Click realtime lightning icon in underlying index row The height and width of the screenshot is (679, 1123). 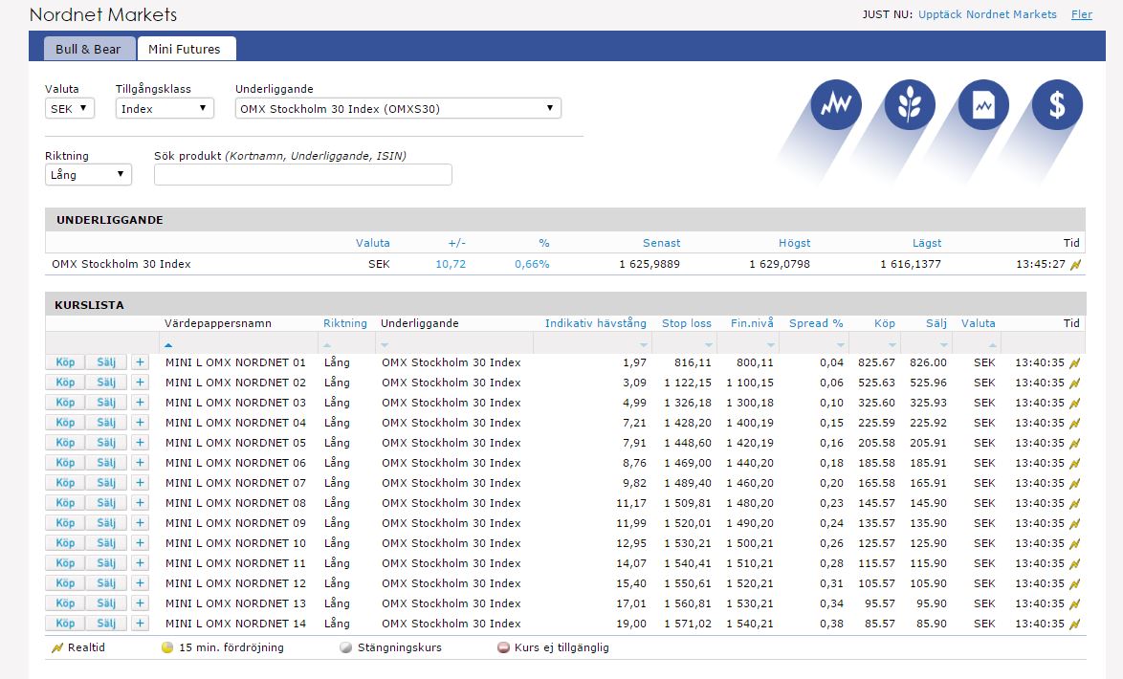(1076, 265)
